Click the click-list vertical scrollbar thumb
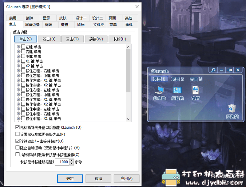 click(x=128, y=71)
